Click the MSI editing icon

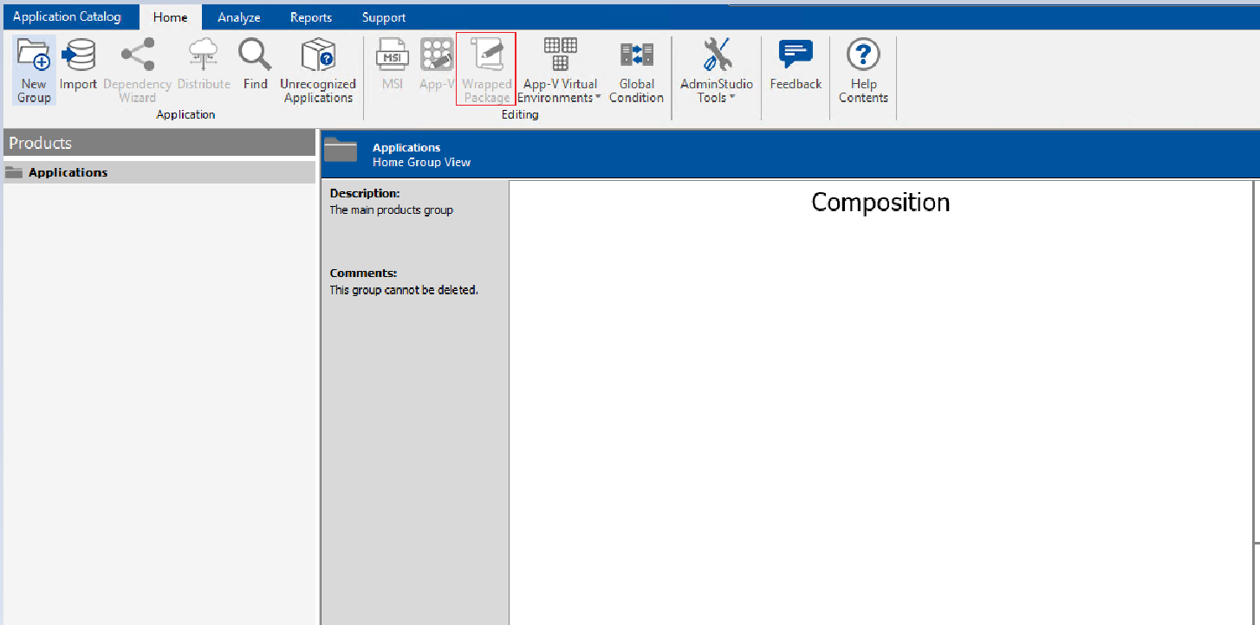(392, 56)
